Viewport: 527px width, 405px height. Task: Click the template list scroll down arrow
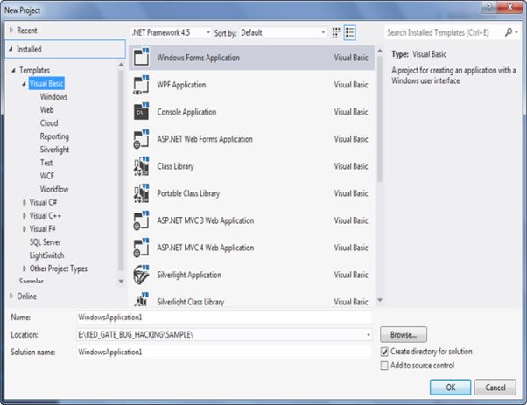point(380,300)
